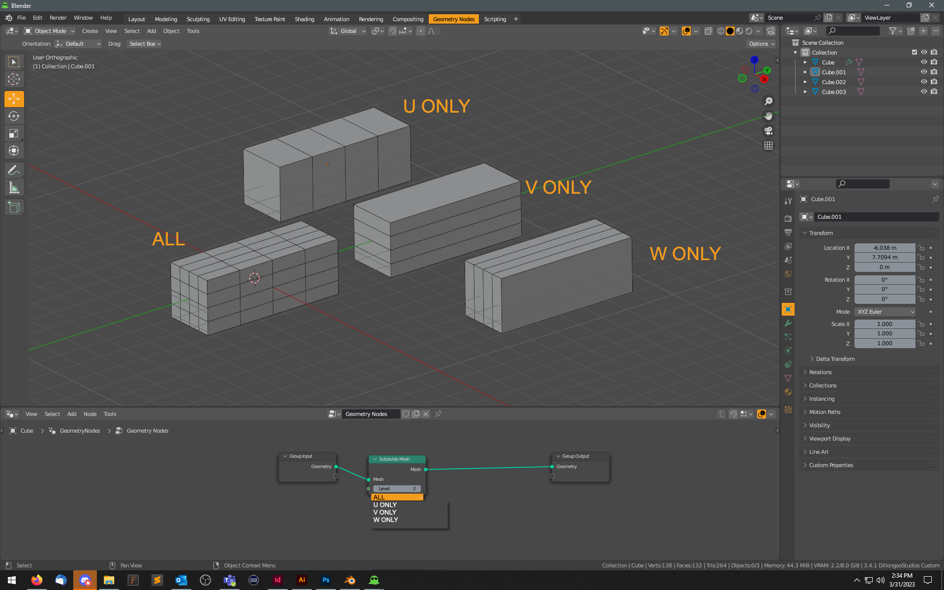
Task: Select the Annotate tool
Action: 14,171
